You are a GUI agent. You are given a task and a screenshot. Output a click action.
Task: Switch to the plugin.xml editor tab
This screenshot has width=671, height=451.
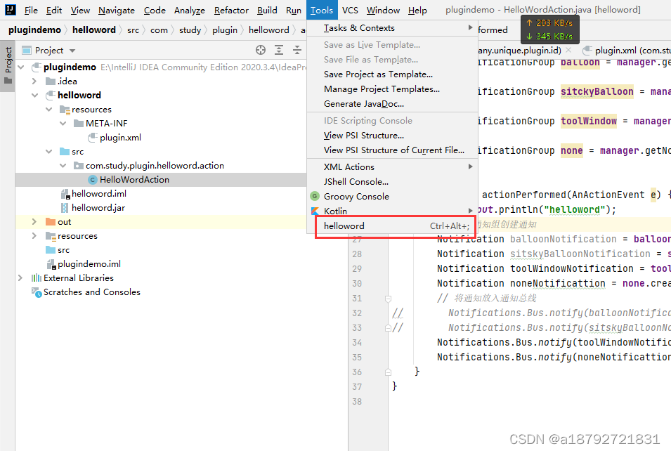tap(627, 50)
